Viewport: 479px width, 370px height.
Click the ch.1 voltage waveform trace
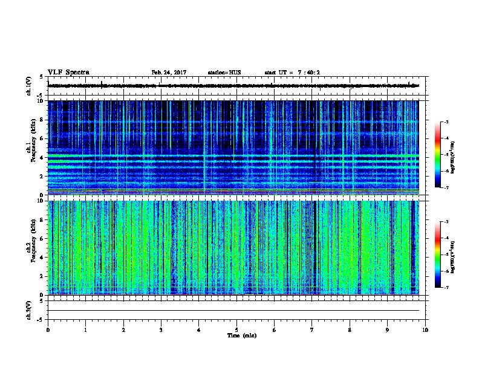point(233,86)
